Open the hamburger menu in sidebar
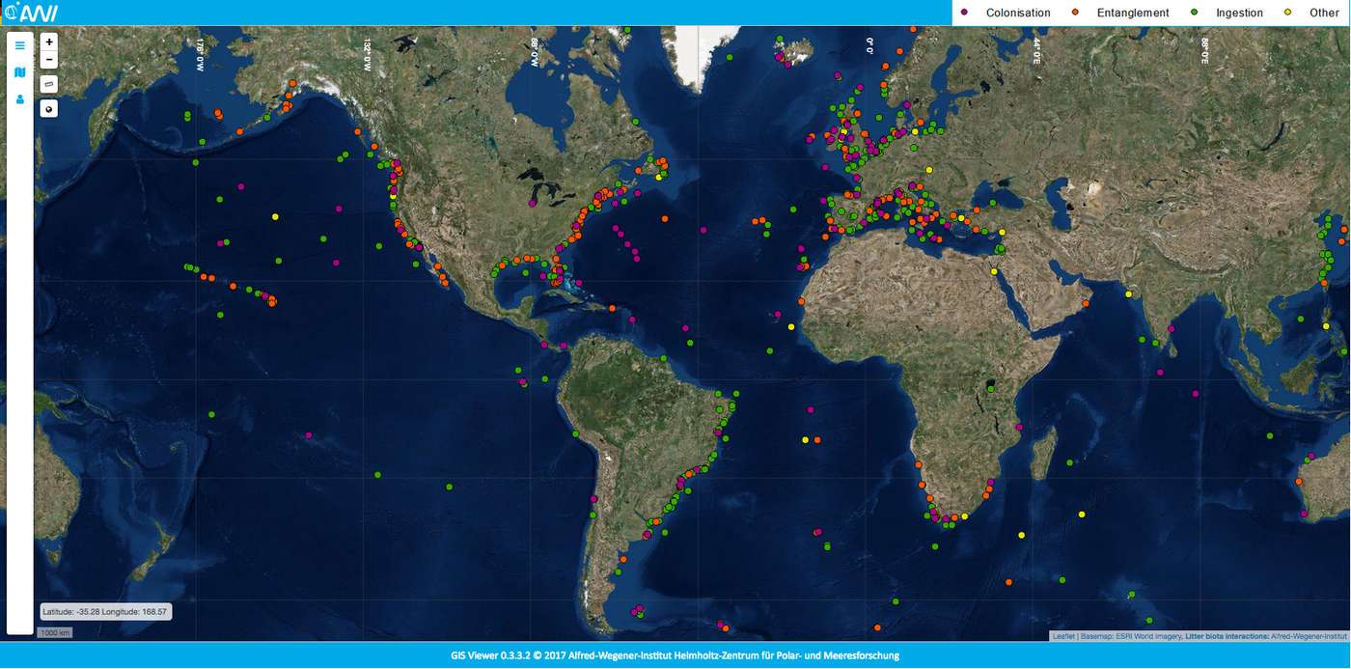1351x669 pixels. (x=19, y=45)
